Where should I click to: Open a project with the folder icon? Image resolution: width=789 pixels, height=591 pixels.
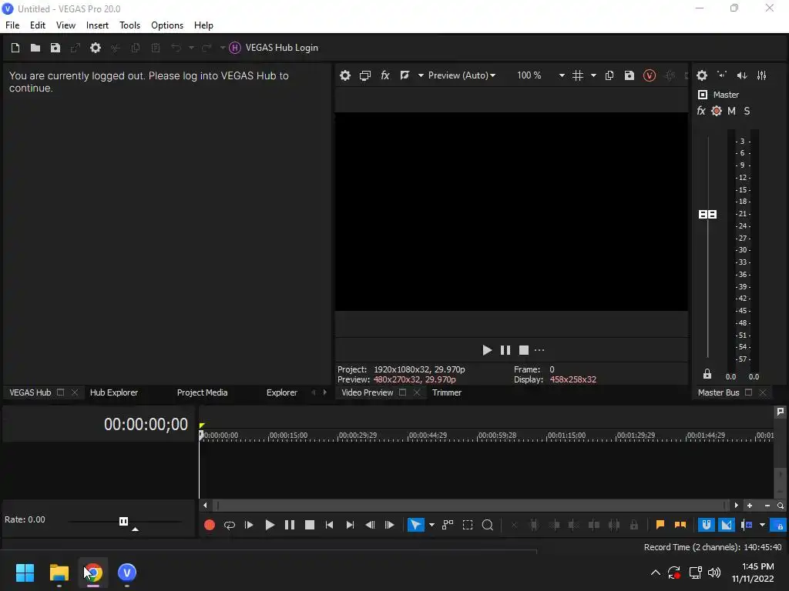click(35, 48)
